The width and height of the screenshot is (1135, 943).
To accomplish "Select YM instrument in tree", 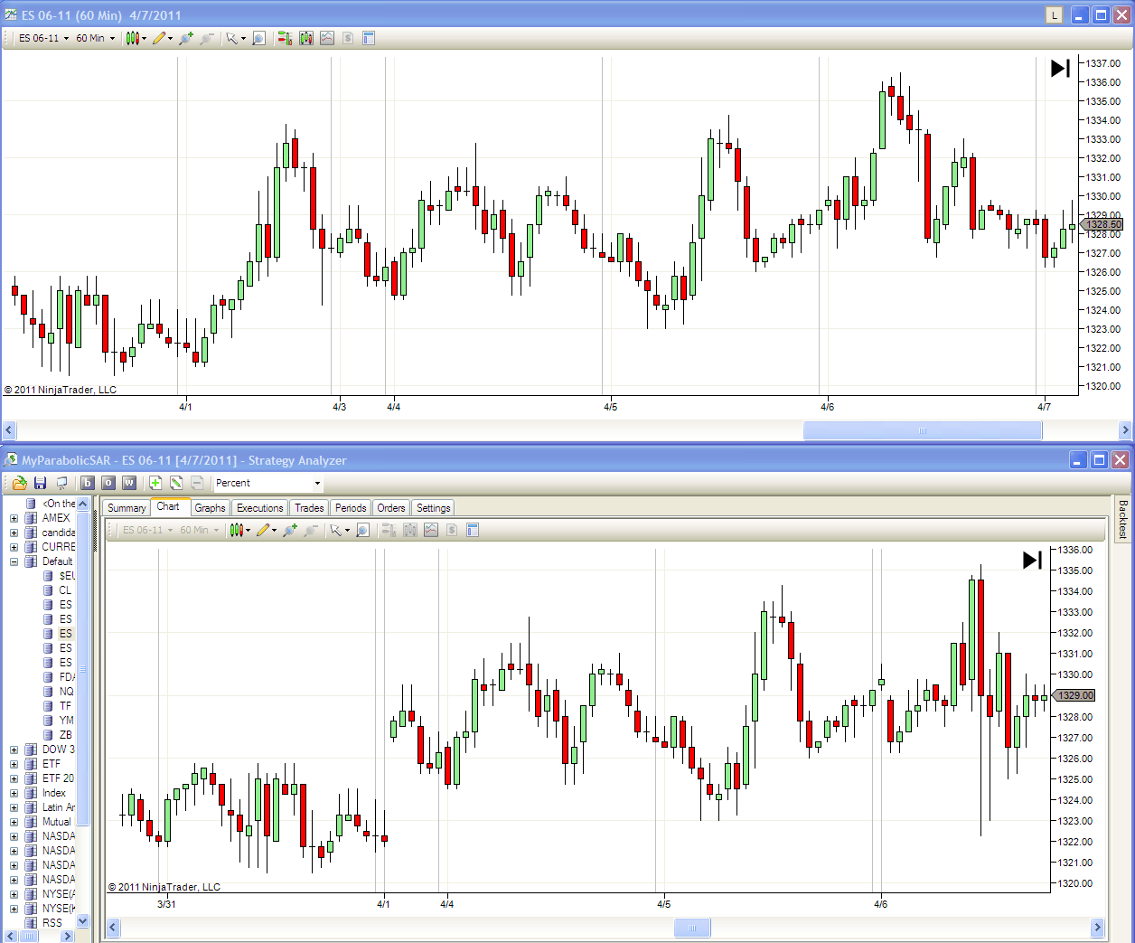I will pos(66,721).
